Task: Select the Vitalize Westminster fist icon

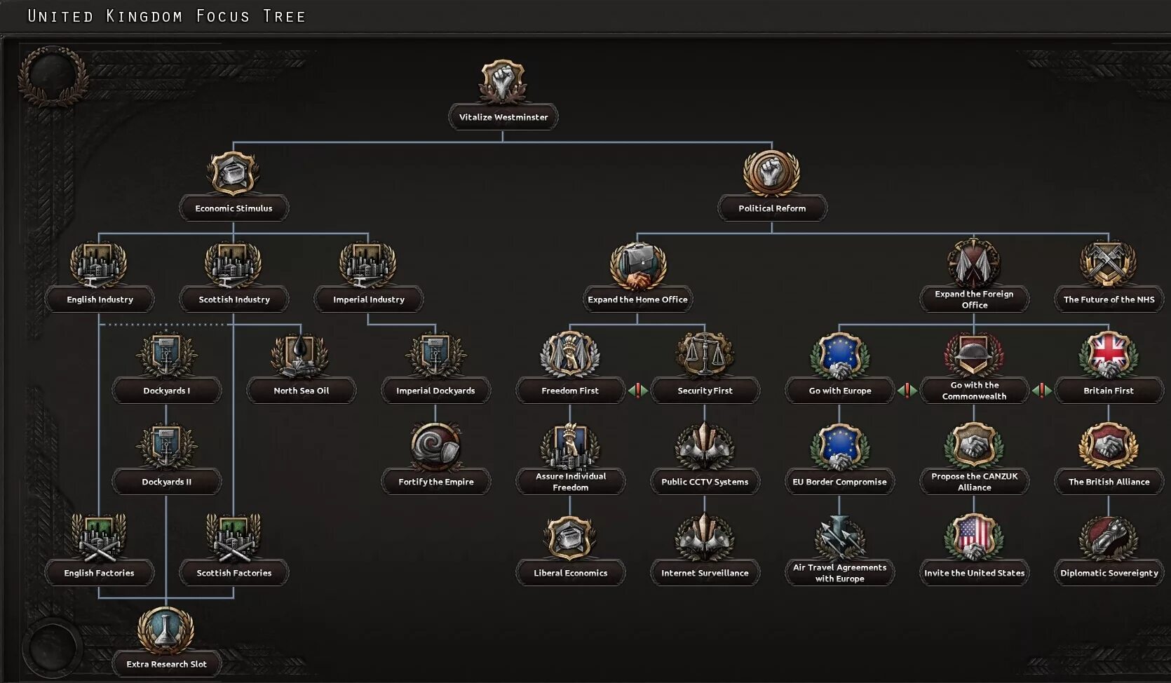Action: (503, 81)
